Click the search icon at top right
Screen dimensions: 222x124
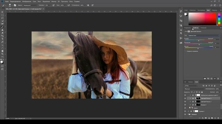click(x=211, y=5)
